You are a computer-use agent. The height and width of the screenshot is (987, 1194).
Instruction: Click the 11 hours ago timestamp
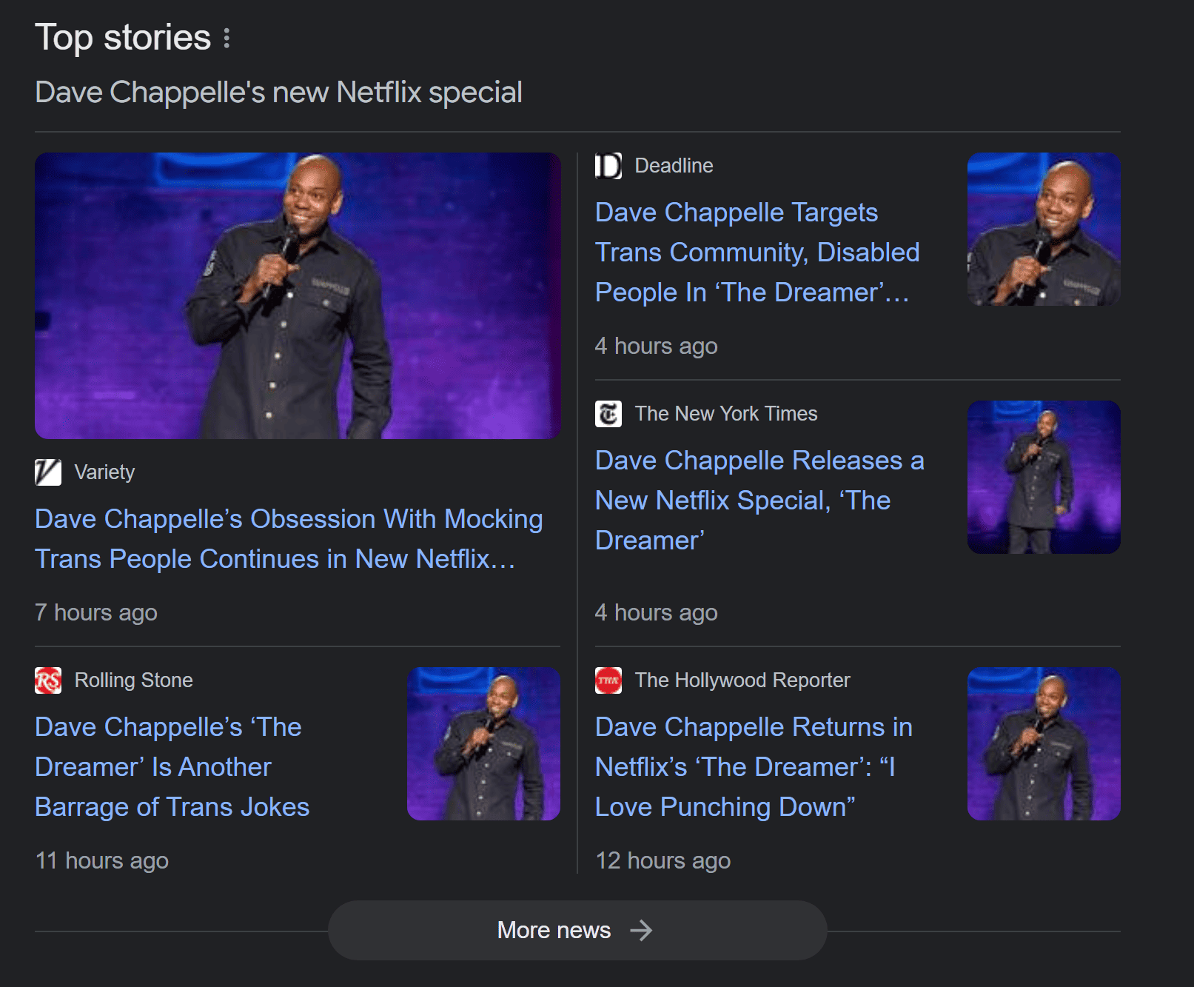coord(102,861)
